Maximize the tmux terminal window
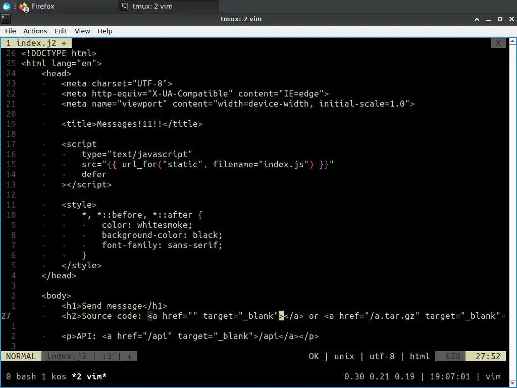 [x=500, y=19]
